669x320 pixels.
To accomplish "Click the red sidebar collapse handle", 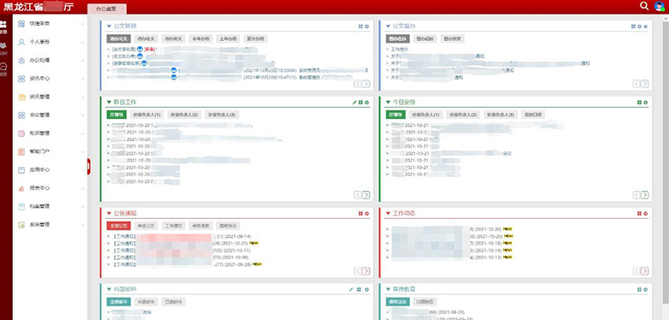I will (88, 166).
